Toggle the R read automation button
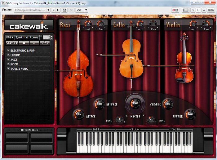 point(198,10)
